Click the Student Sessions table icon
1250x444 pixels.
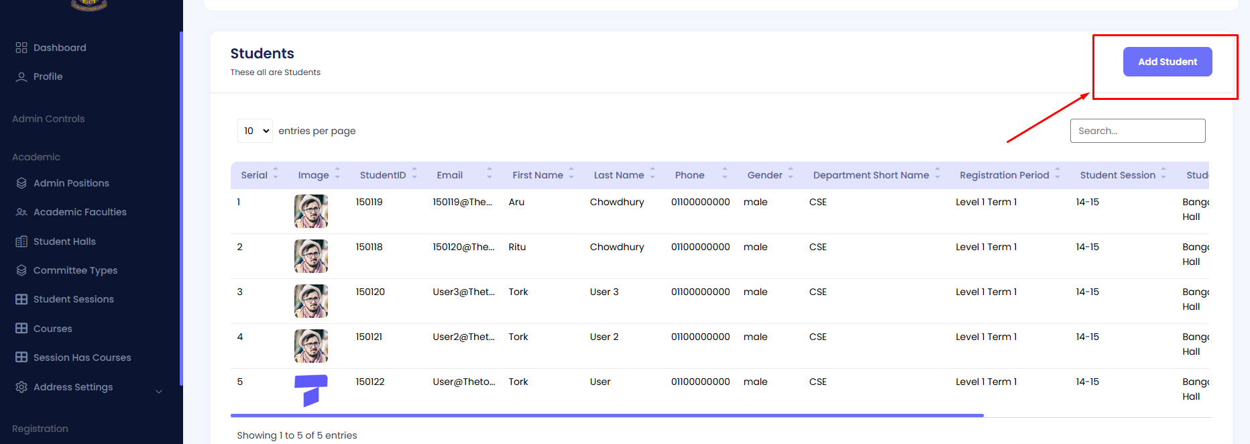pyautogui.click(x=21, y=299)
